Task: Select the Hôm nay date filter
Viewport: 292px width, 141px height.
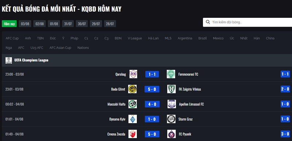Action: click(9, 24)
